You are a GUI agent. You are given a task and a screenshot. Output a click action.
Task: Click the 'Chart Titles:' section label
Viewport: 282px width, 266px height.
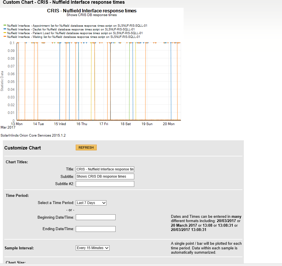click(x=17, y=162)
